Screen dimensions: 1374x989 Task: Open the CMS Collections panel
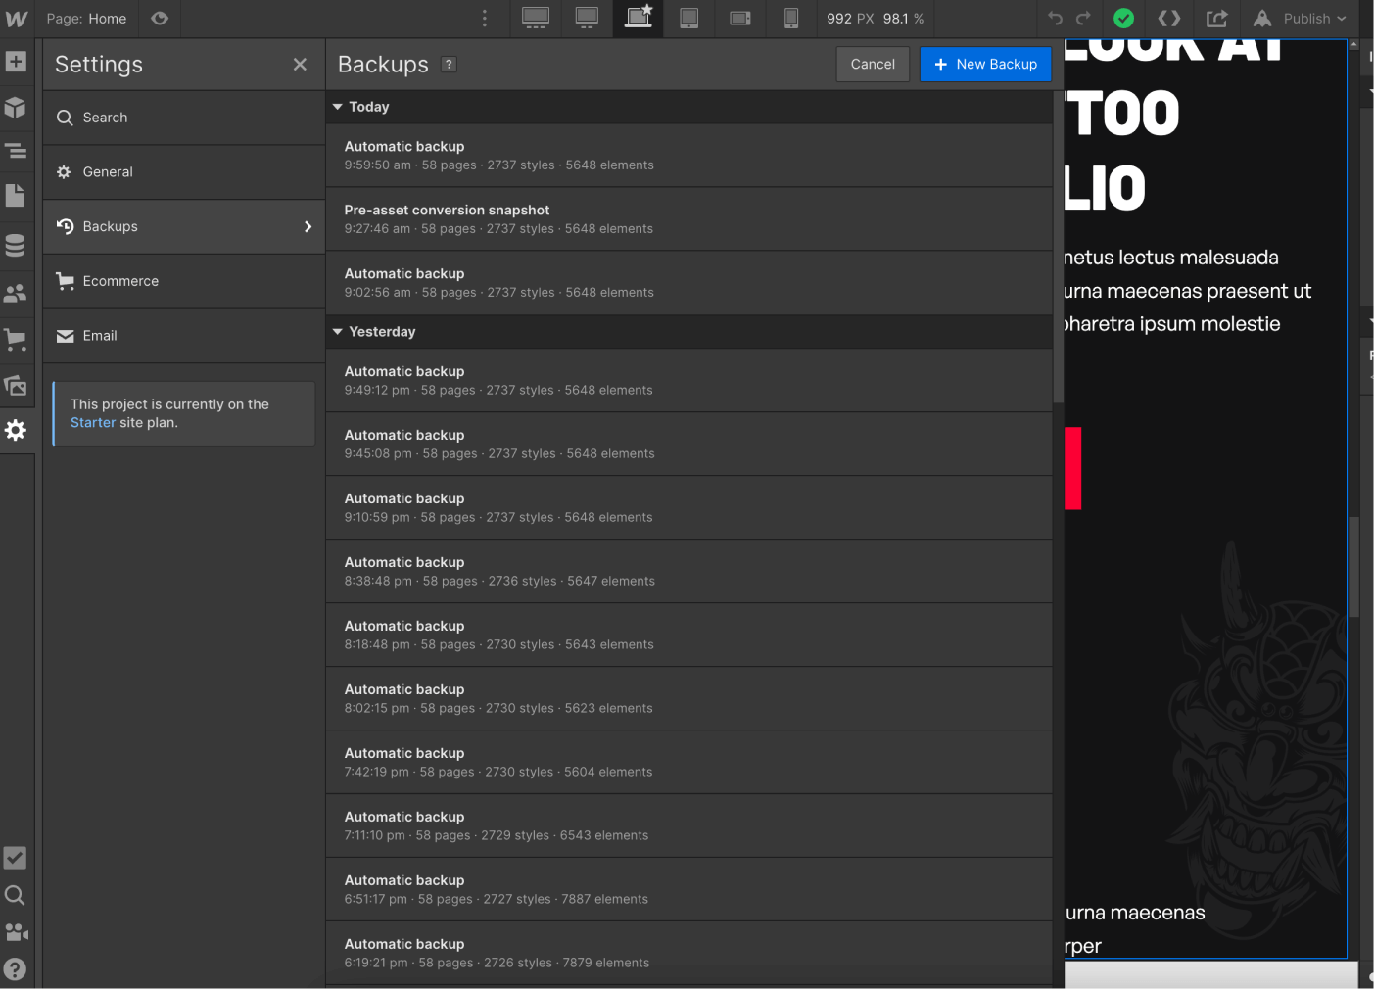(x=16, y=245)
